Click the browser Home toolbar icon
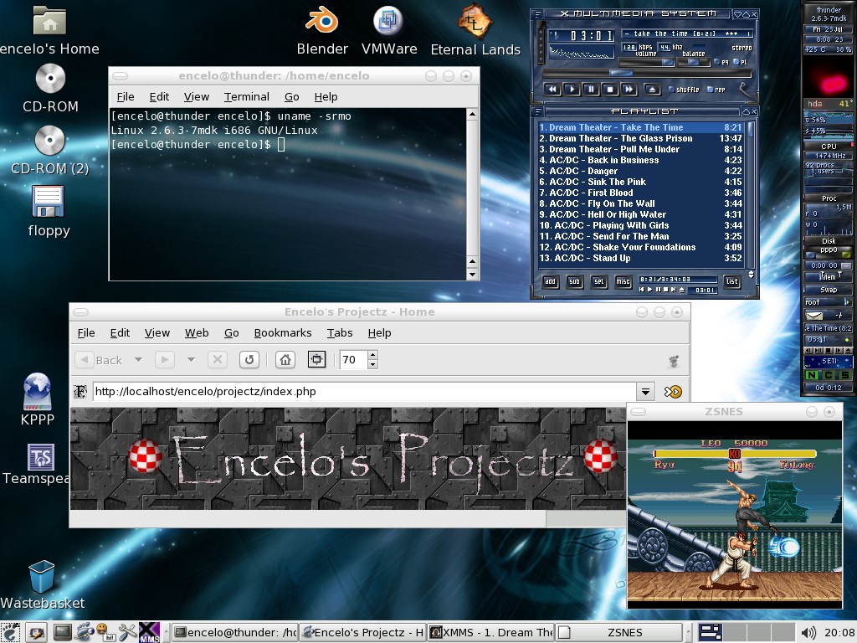The width and height of the screenshot is (857, 643). [285, 360]
